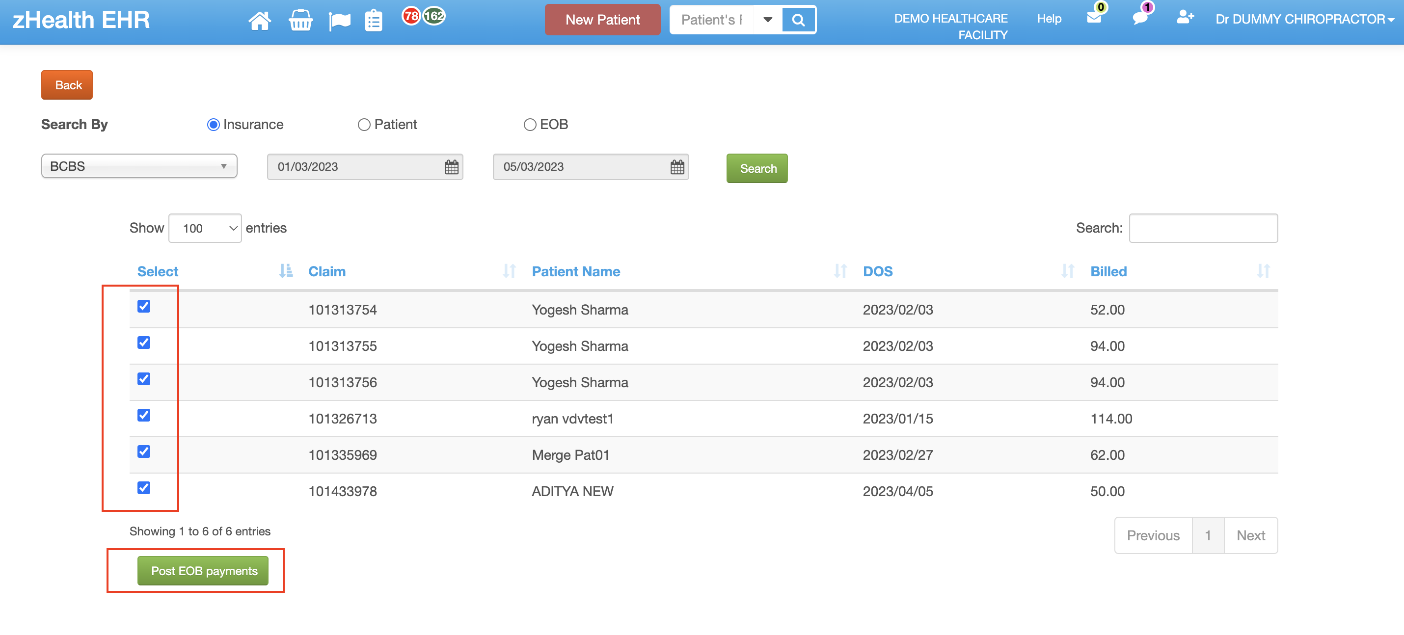Click Post EOB payments button

tap(203, 571)
